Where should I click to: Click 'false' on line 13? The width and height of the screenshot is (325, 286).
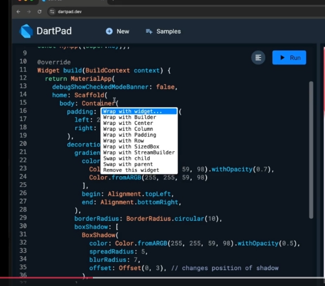[165, 87]
